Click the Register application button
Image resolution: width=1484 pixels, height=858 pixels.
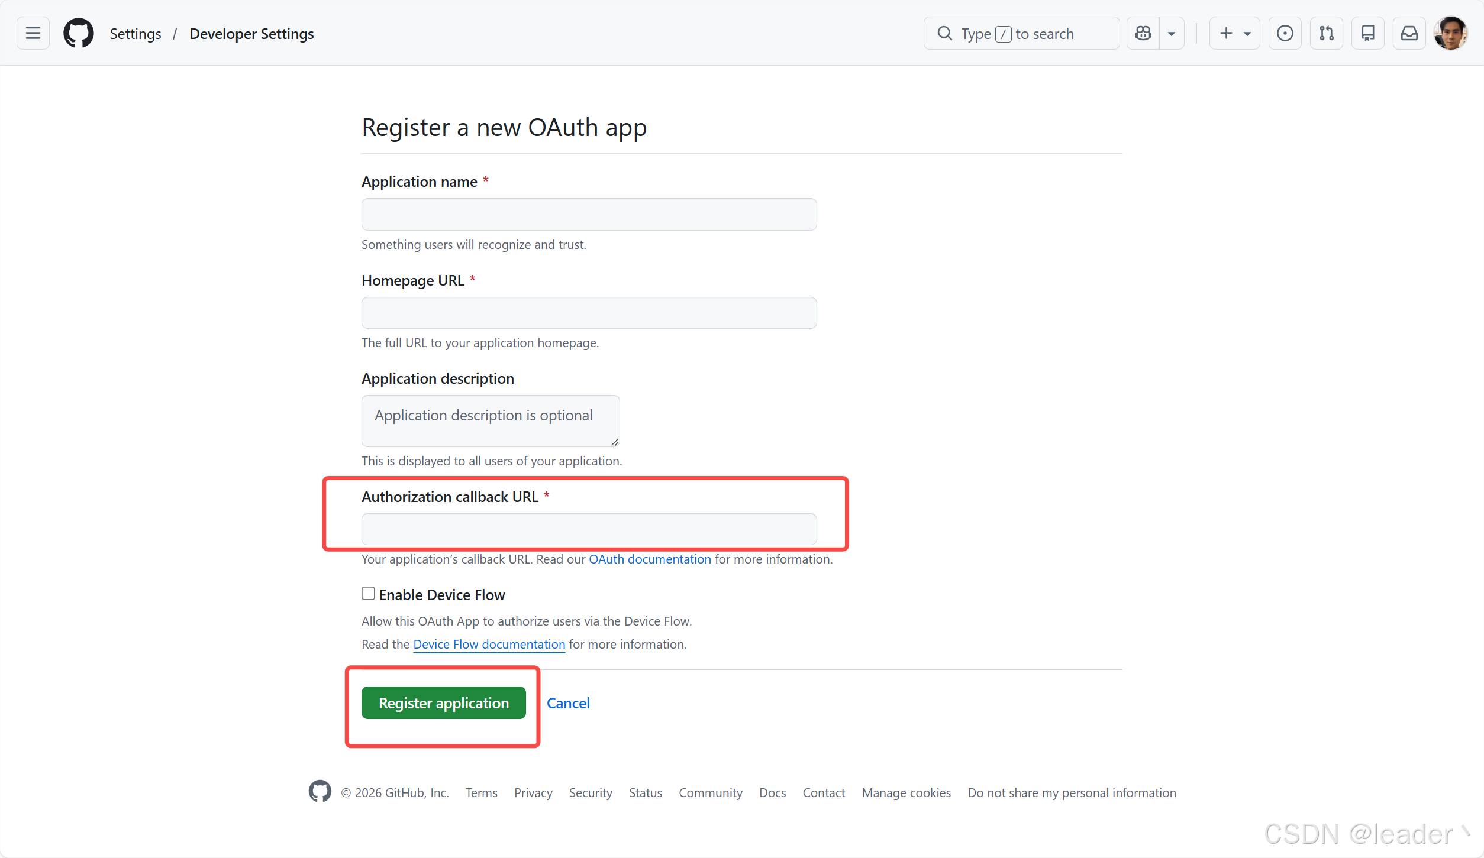tap(443, 702)
